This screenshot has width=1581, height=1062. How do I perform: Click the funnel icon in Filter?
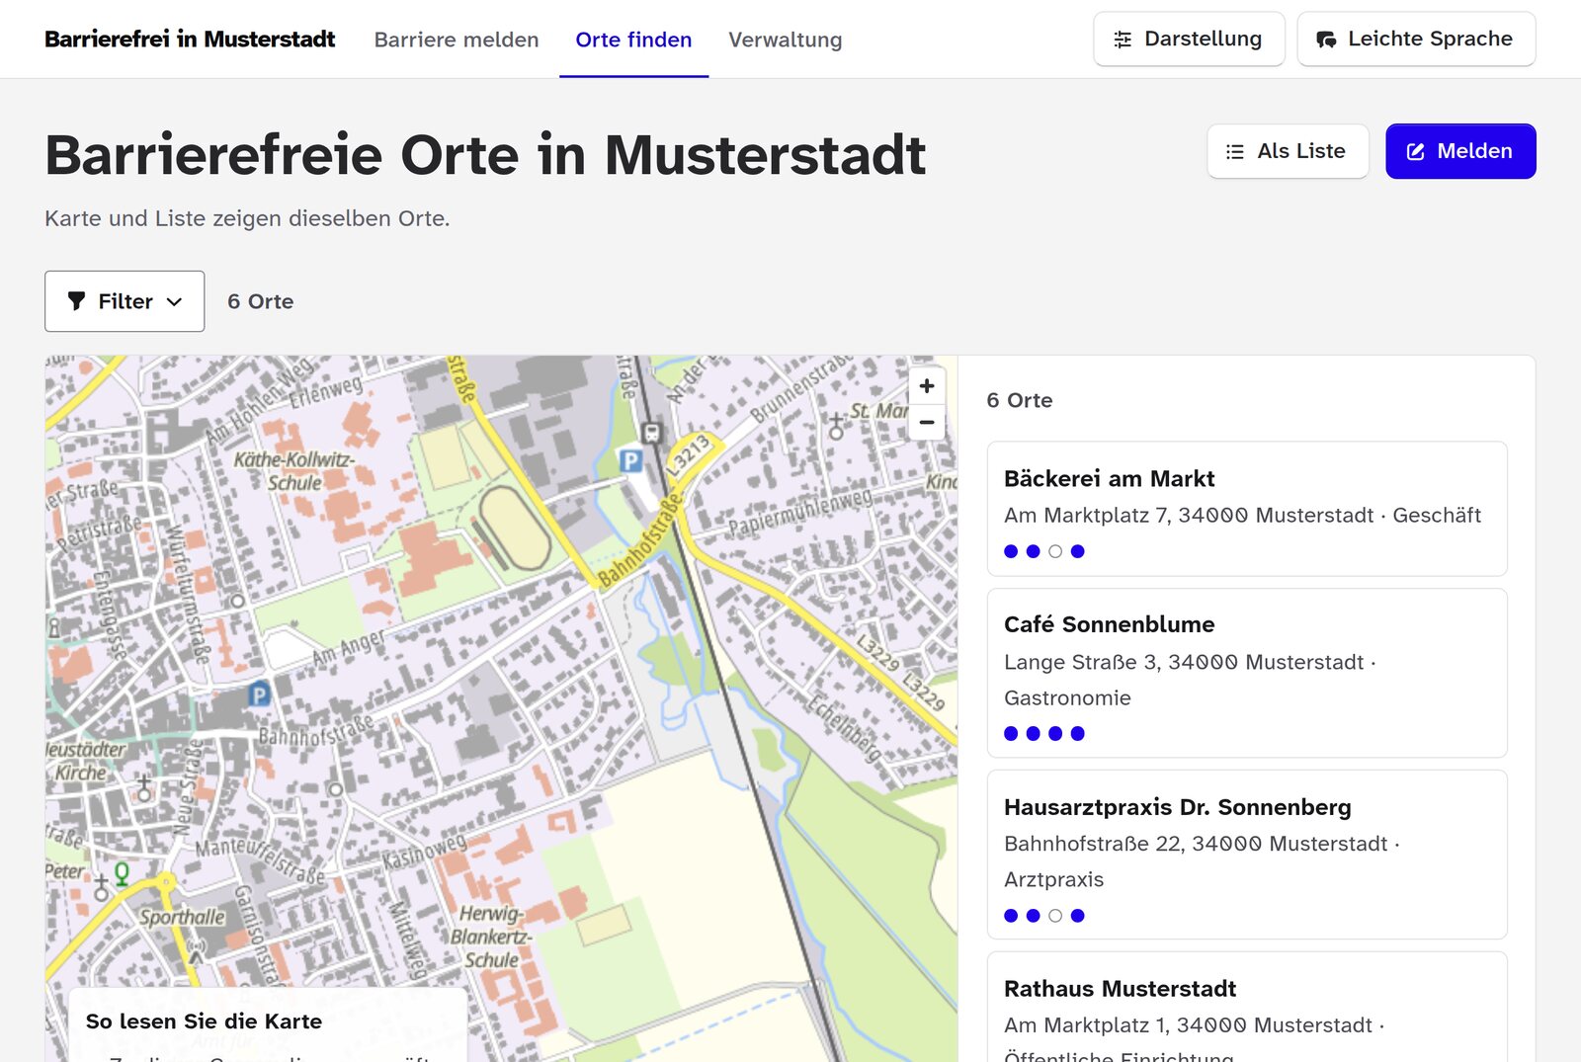pos(76,301)
